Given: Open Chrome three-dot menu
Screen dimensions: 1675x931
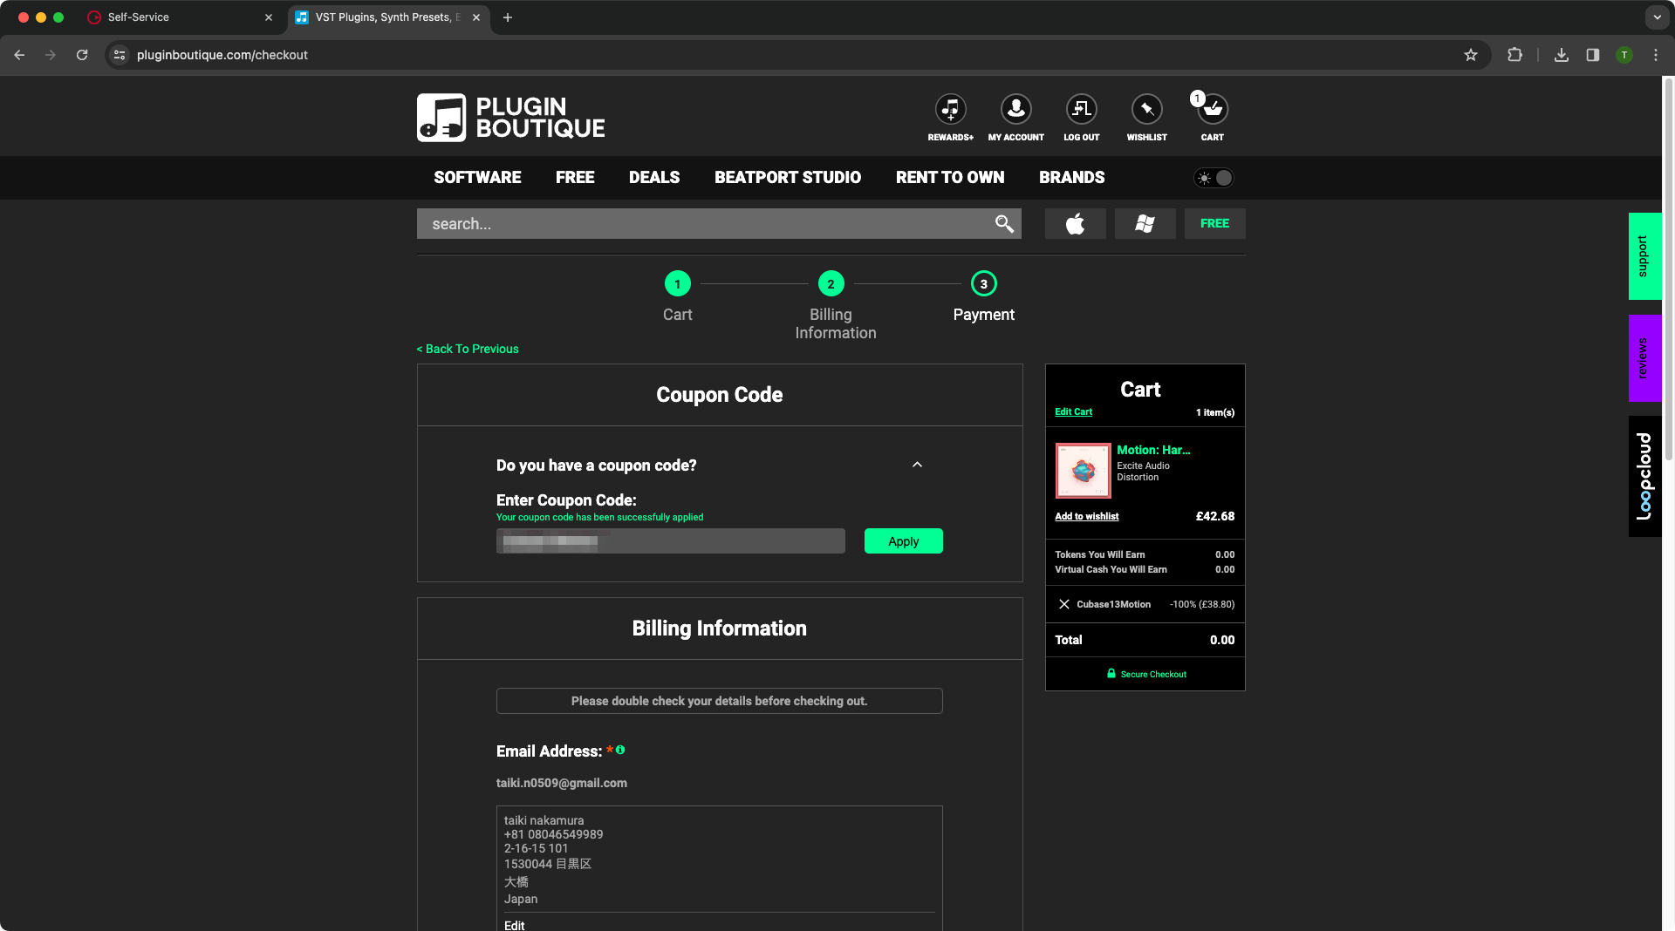Looking at the screenshot, I should (1656, 55).
